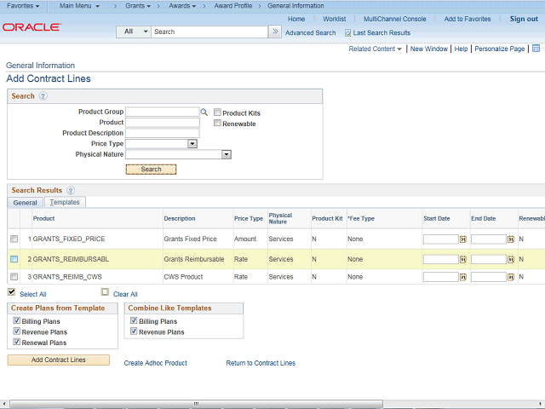545x409 pixels.
Task: Click the Create Adhoc Product link
Action: [155, 363]
